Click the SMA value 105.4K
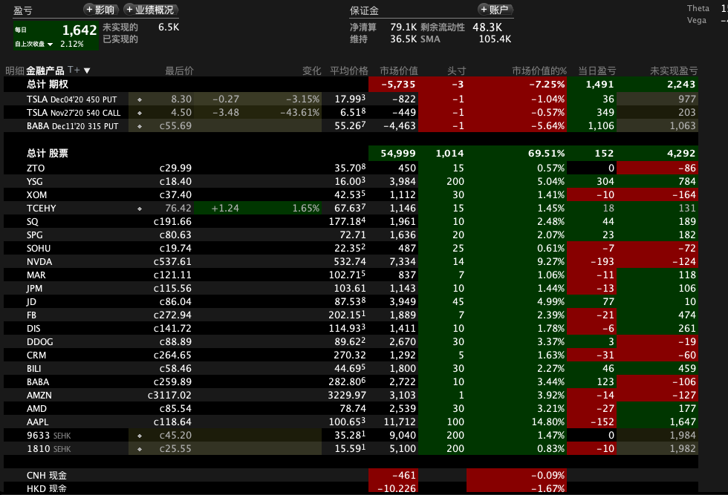 (495, 39)
